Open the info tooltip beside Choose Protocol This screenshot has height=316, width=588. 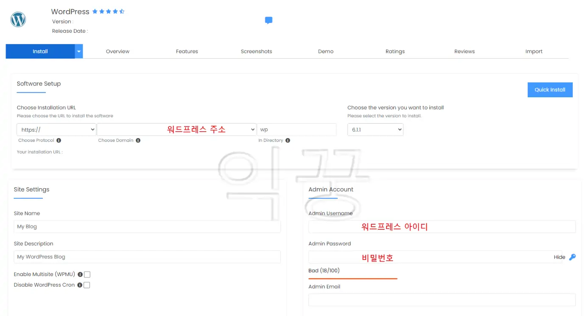pos(59,140)
